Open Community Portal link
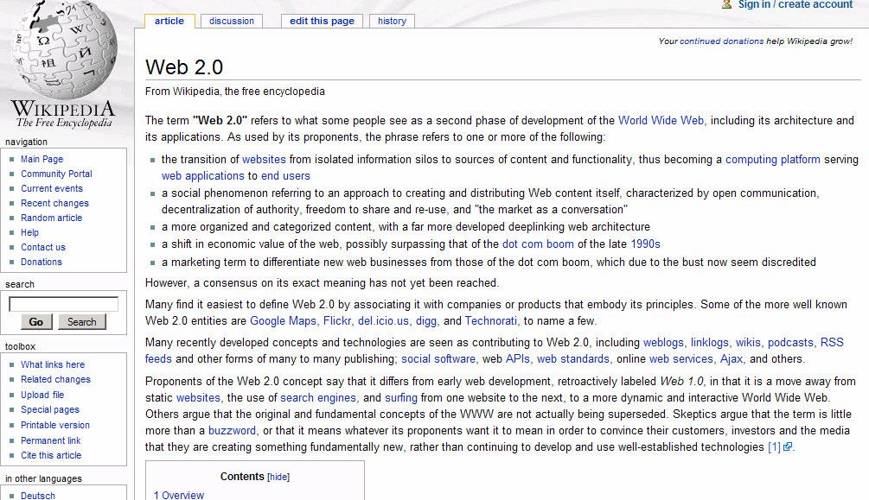The image size is (869, 500). (x=56, y=174)
